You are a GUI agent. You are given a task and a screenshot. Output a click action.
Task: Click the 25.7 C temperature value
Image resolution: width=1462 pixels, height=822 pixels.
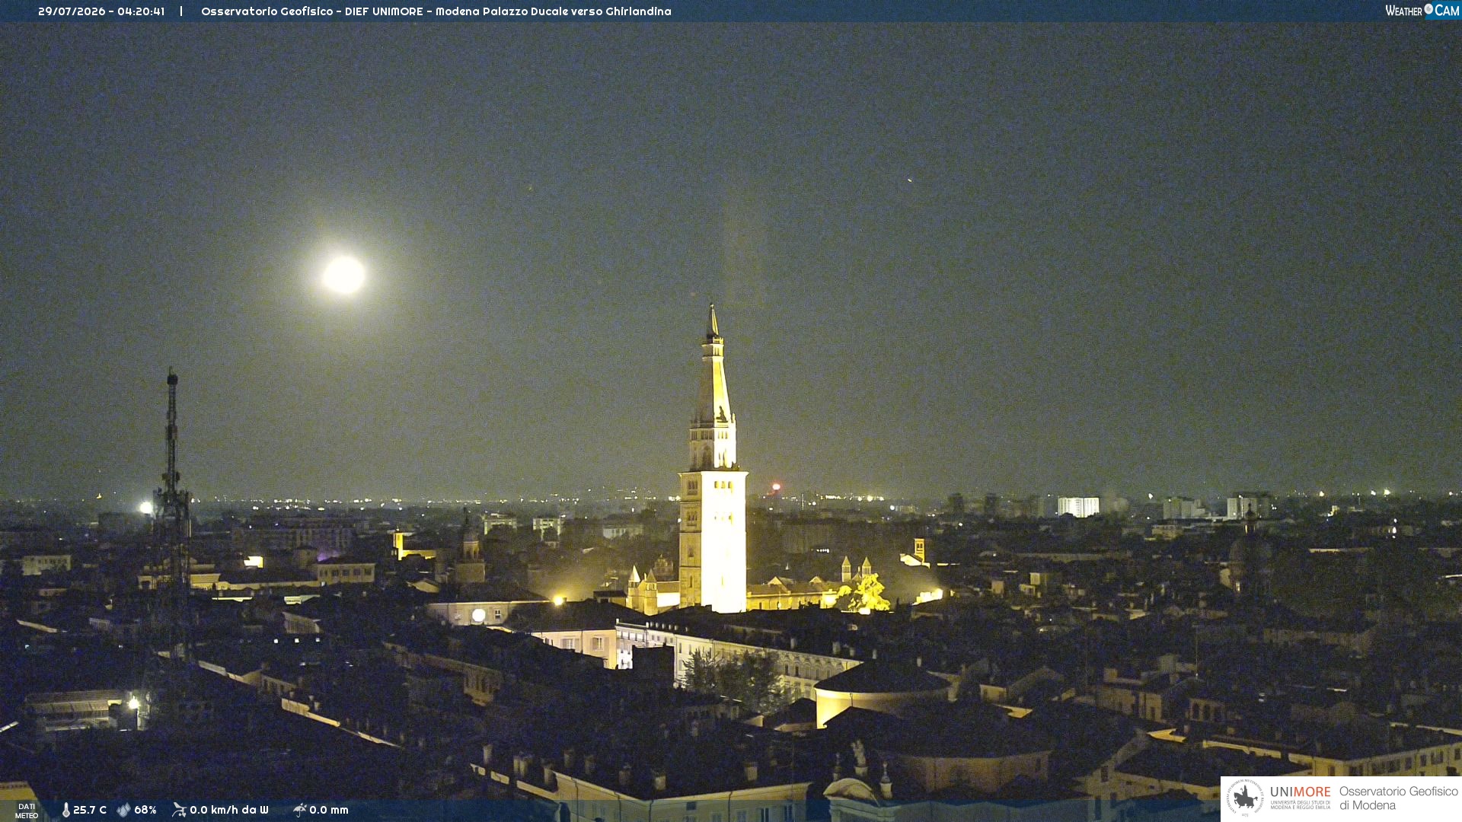90,810
